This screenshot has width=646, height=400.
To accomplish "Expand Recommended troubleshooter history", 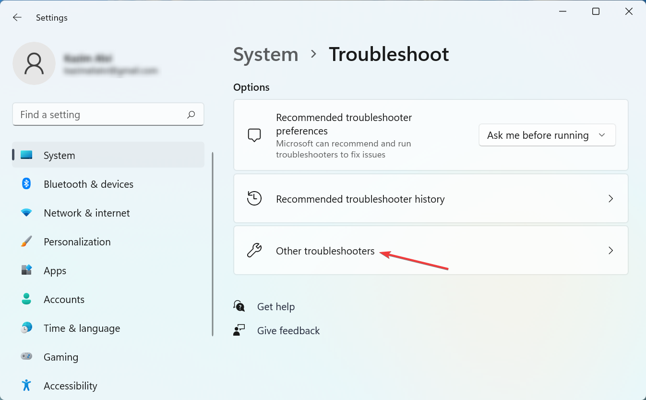I will tap(431, 198).
